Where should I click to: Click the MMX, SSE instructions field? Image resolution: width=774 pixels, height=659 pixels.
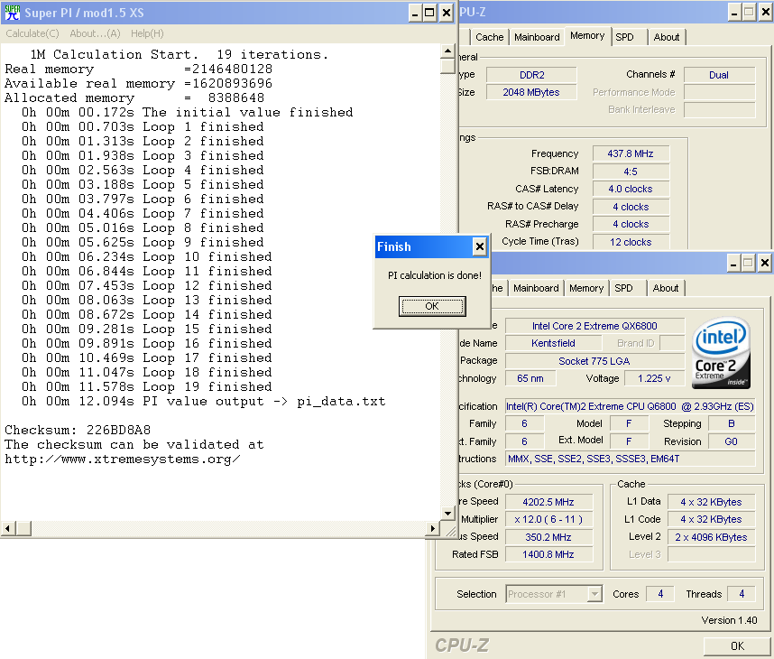click(x=630, y=459)
